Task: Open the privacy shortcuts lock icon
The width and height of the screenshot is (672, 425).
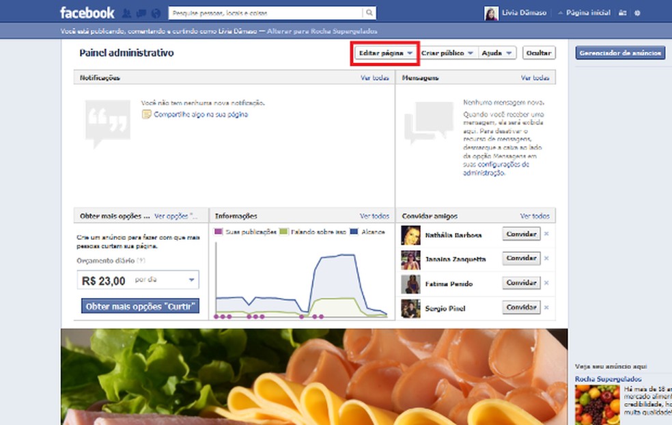Action: tap(621, 12)
